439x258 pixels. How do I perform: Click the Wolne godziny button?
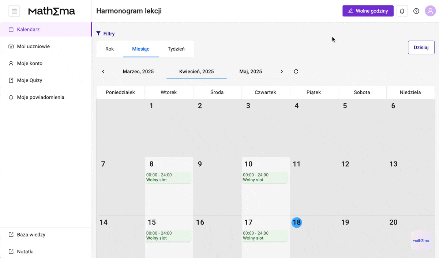click(368, 11)
